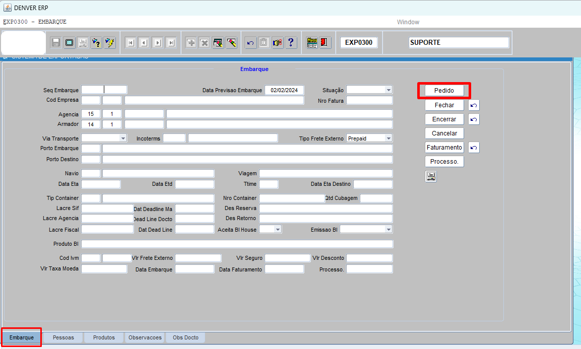Open the Obs Docto tab
581x349 pixels.
pyautogui.click(x=185, y=337)
